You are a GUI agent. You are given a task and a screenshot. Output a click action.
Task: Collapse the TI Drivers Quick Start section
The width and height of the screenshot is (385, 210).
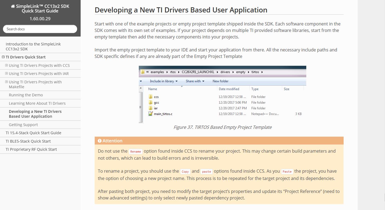click(x=3, y=57)
